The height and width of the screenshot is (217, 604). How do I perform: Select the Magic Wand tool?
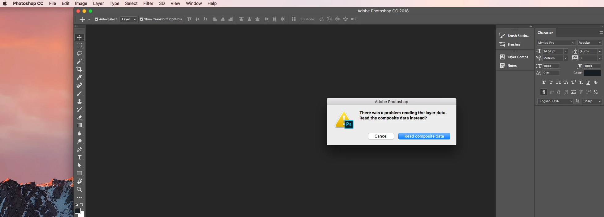79,61
